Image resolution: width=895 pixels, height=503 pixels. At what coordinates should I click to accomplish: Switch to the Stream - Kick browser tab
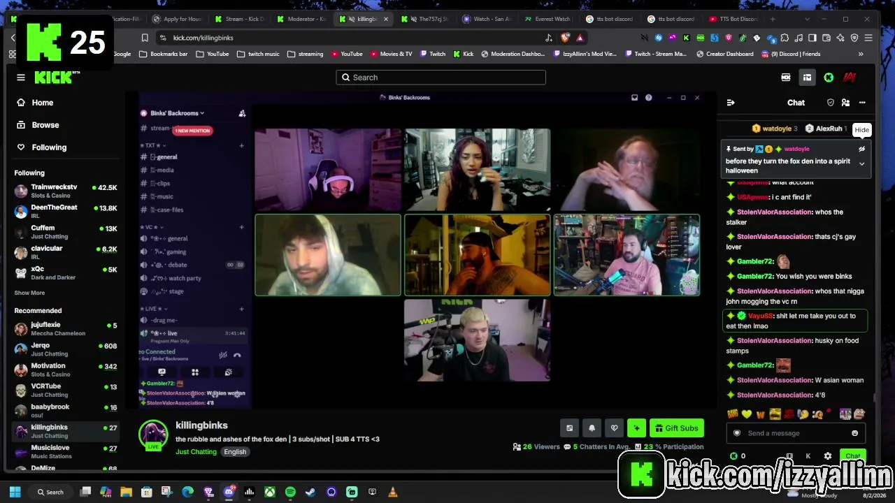pyautogui.click(x=240, y=19)
